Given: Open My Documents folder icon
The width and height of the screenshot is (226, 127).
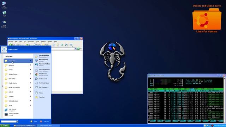Looking at the screenshot, I should click(x=36, y=56).
